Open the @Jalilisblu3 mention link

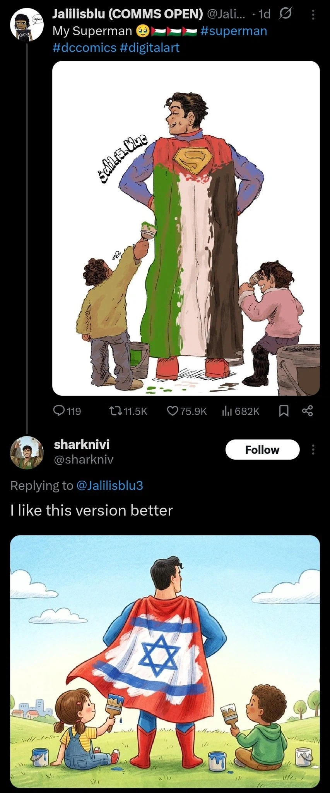pyautogui.click(x=110, y=485)
